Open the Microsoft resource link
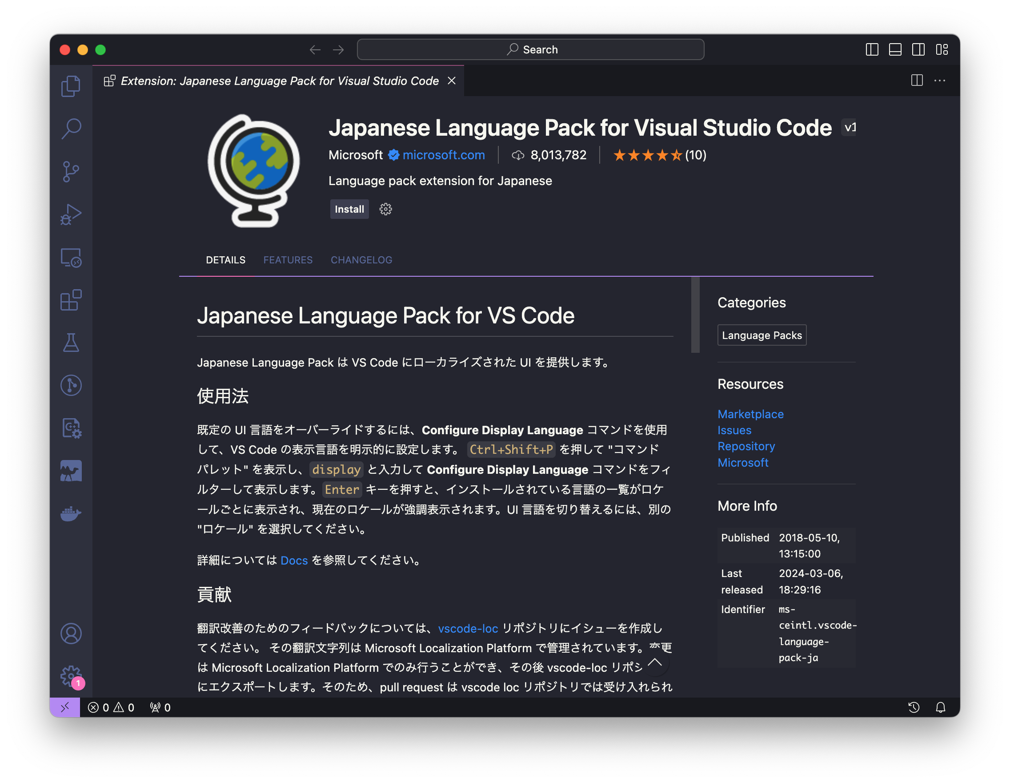 click(743, 463)
